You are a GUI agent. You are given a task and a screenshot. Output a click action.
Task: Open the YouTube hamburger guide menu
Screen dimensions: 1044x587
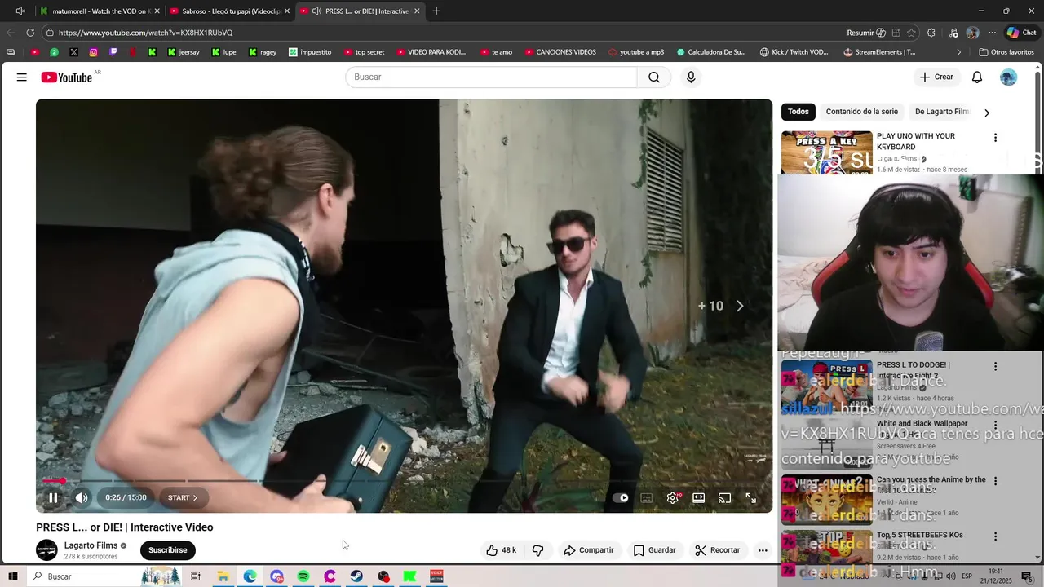pyautogui.click(x=22, y=77)
